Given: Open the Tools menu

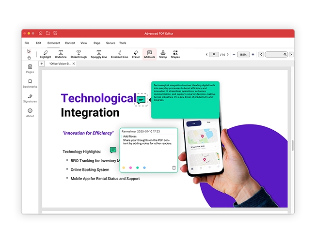Looking at the screenshot, I should click(x=123, y=43).
